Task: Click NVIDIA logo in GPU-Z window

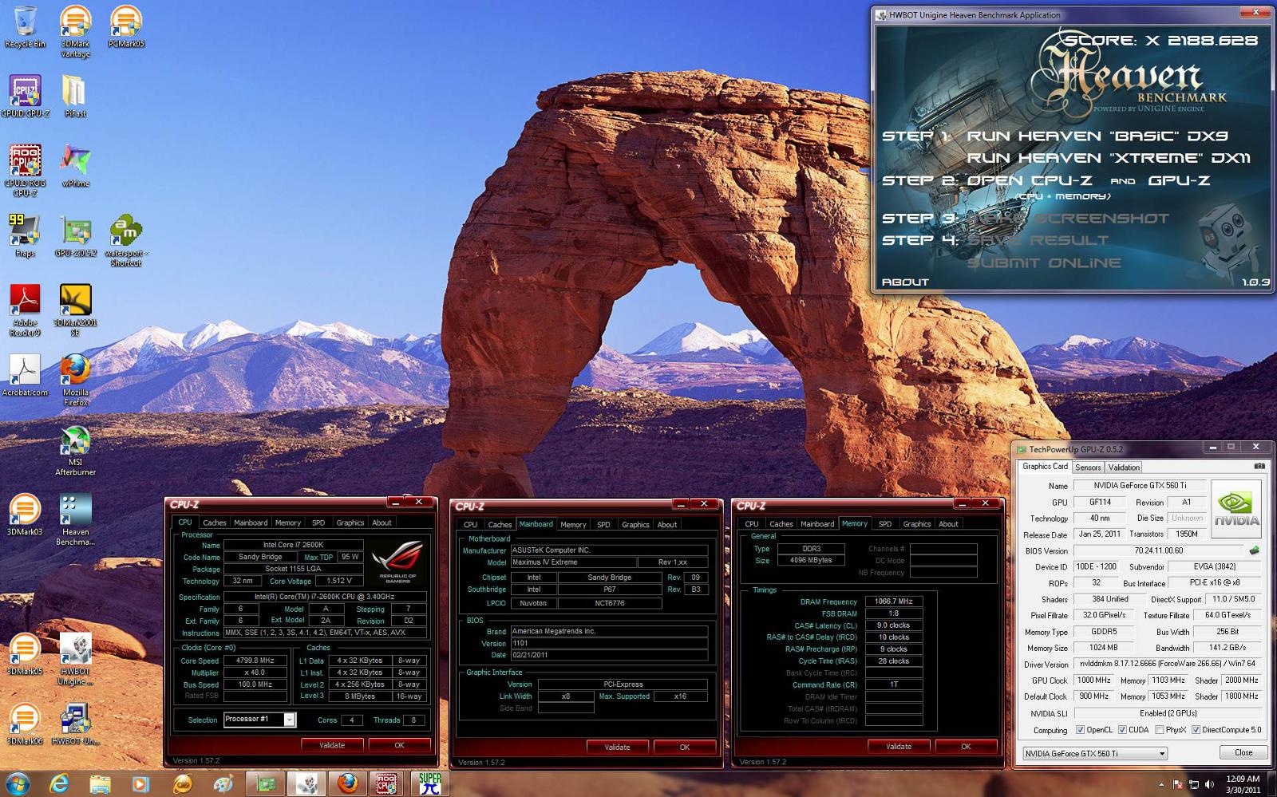Action: (1236, 509)
